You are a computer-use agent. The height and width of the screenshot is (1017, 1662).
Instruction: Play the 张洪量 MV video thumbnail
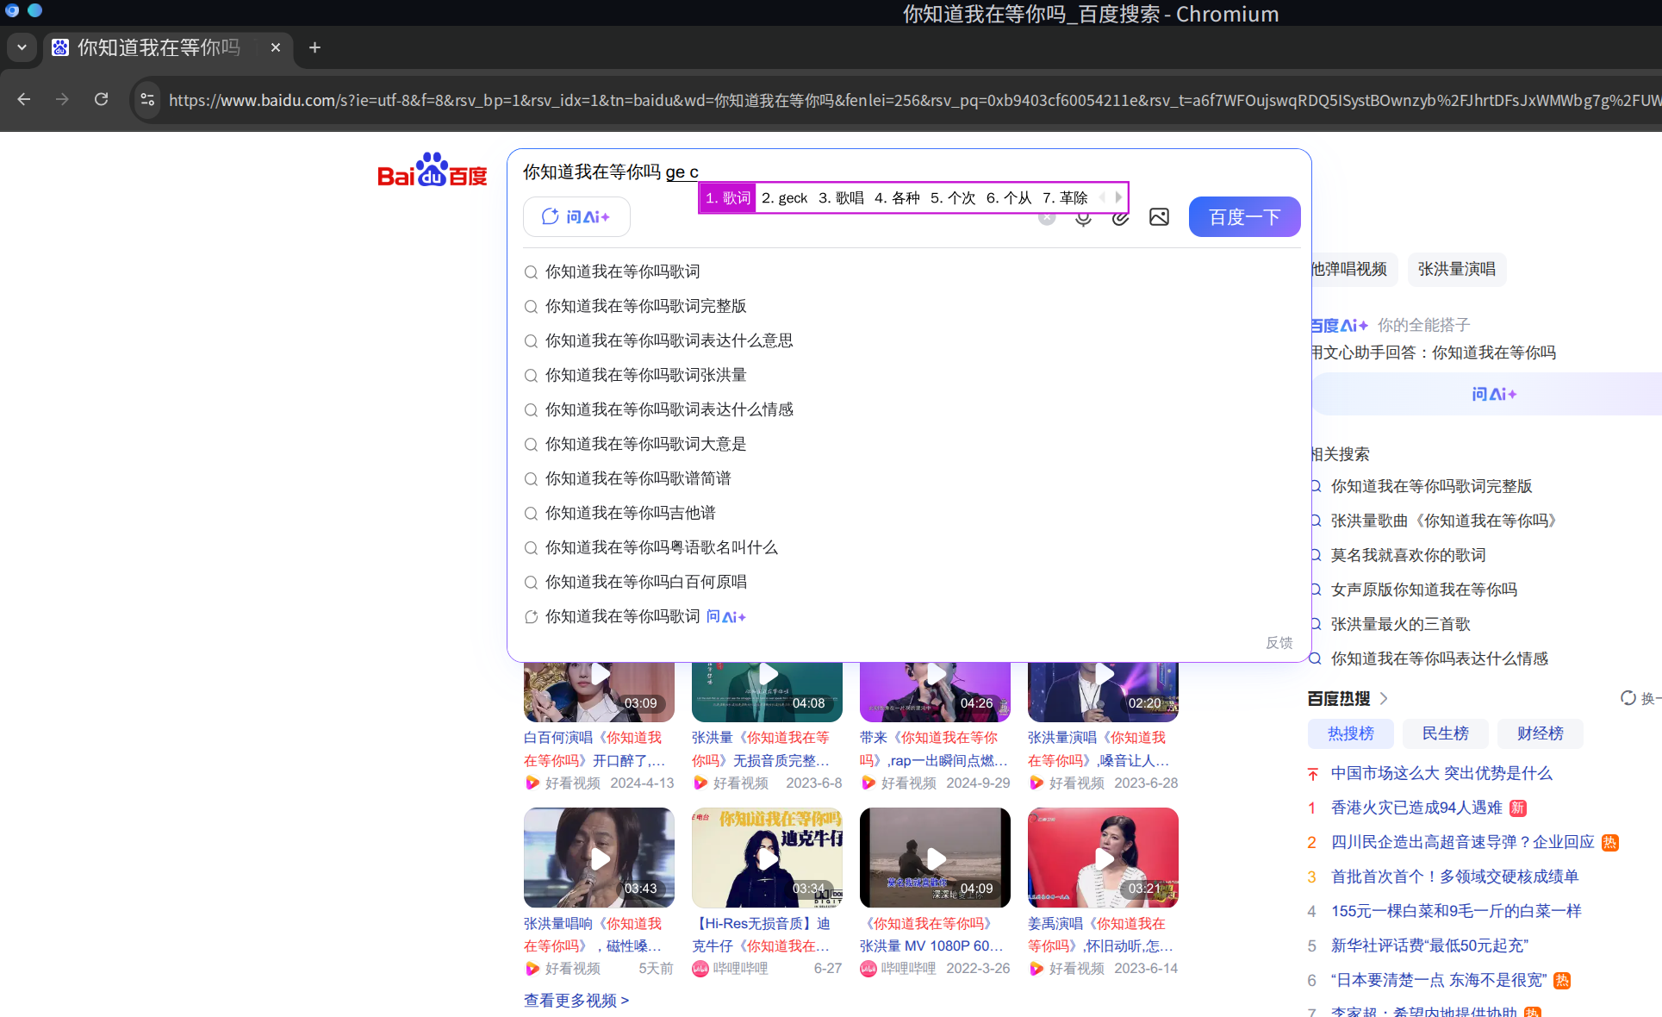934,858
